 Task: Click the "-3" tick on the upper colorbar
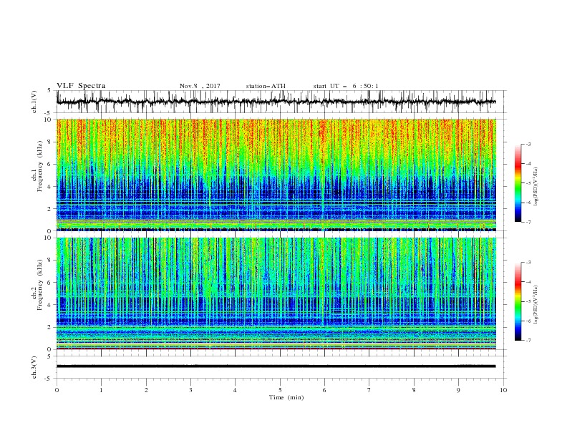pos(528,144)
